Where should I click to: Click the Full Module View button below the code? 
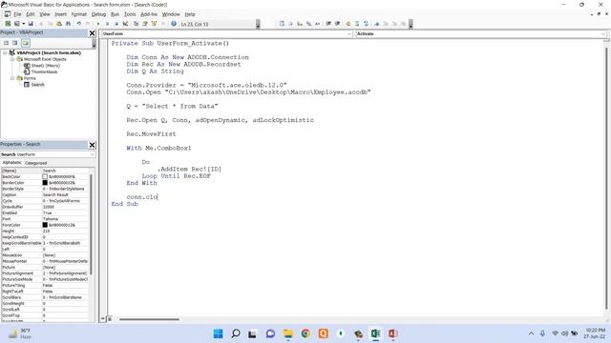[x=110, y=319]
